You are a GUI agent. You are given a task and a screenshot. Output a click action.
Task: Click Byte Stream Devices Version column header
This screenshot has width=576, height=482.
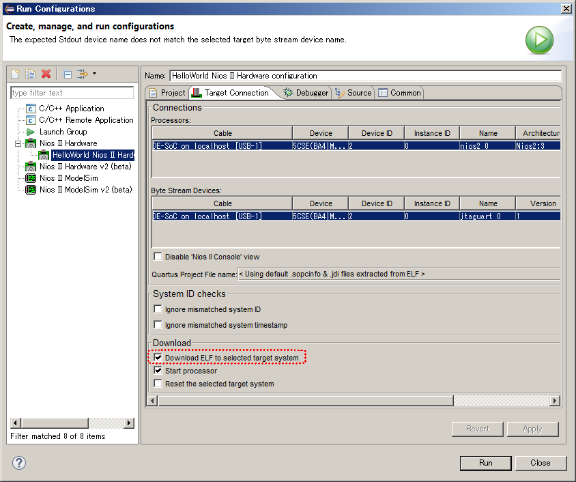[538, 203]
